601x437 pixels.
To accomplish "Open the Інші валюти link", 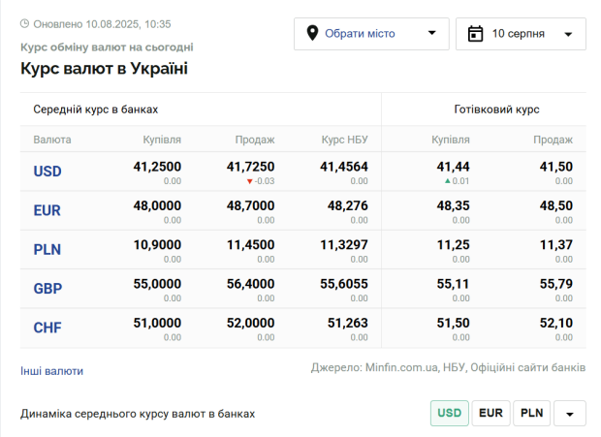I will [x=51, y=371].
